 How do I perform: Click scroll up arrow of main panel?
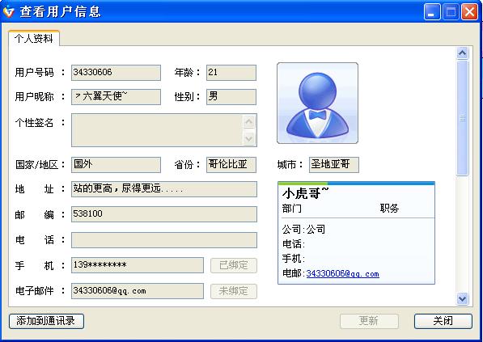tap(462, 53)
